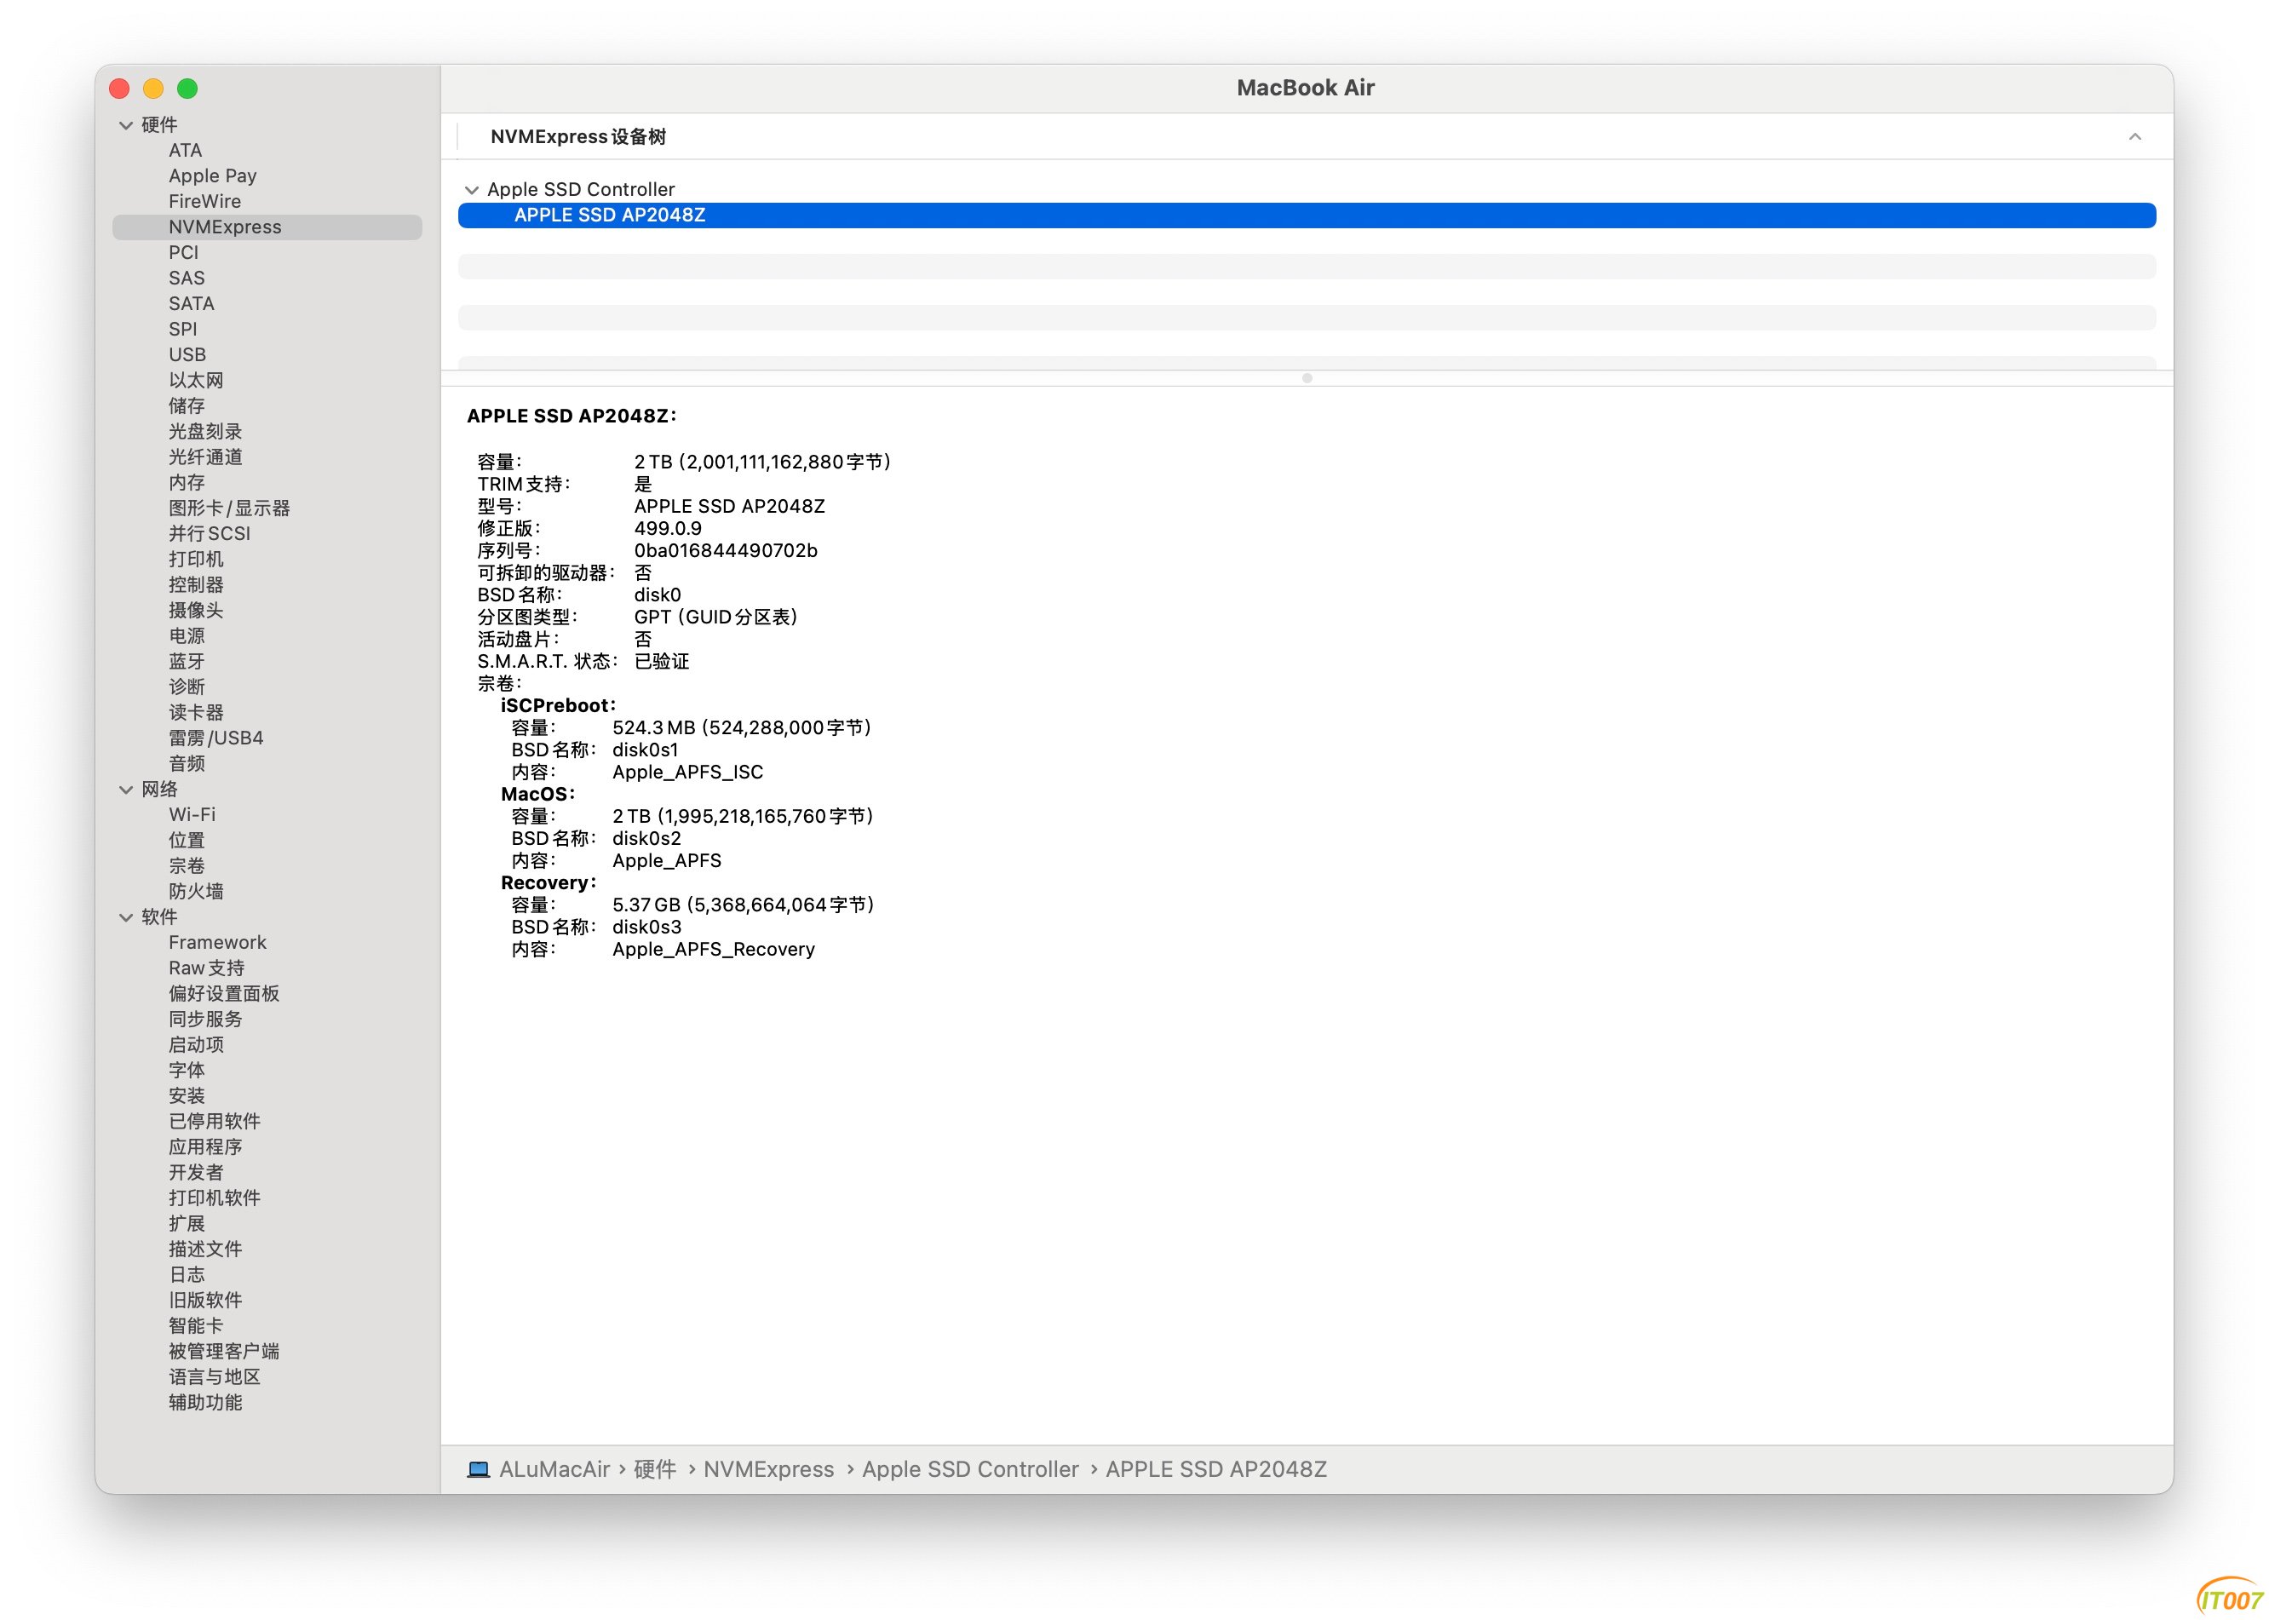Open 安装 software category

click(x=187, y=1096)
